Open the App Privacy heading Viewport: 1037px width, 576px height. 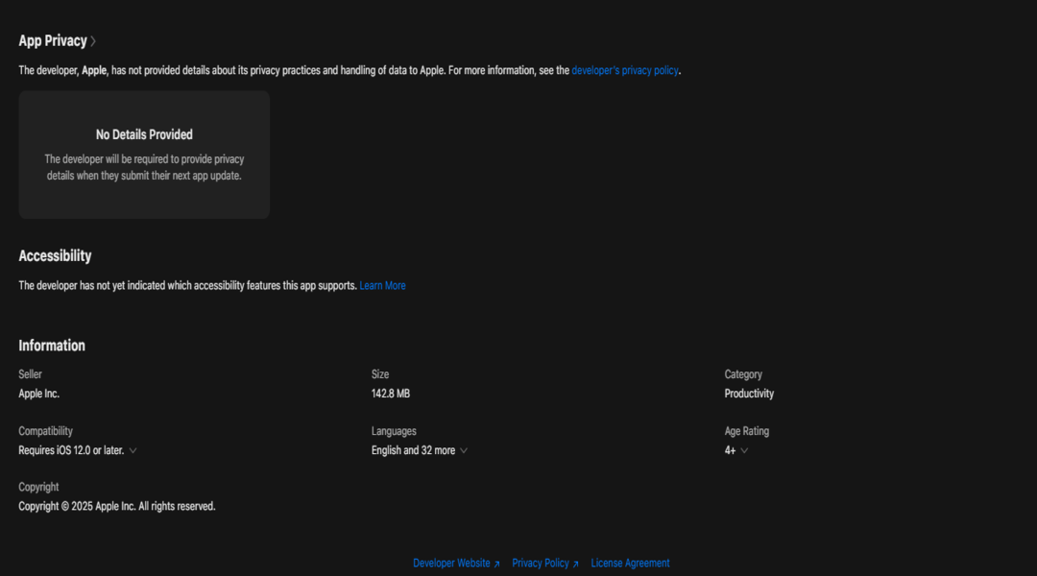(52, 41)
